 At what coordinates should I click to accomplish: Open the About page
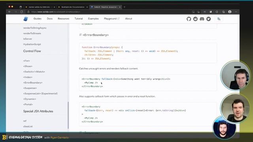[128, 19]
